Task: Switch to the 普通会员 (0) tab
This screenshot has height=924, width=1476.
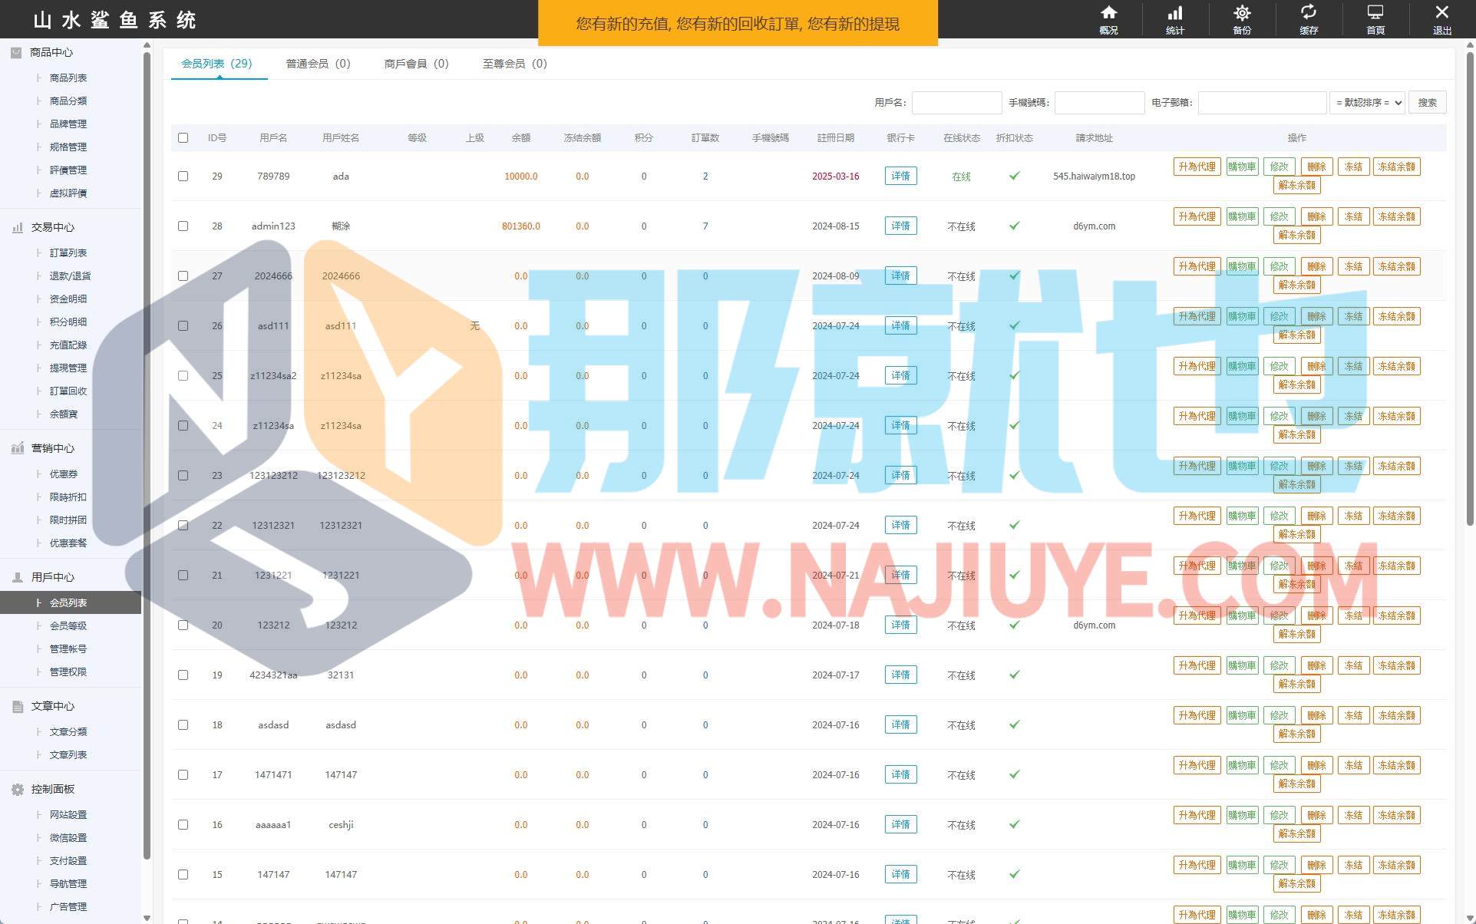Action: (318, 64)
